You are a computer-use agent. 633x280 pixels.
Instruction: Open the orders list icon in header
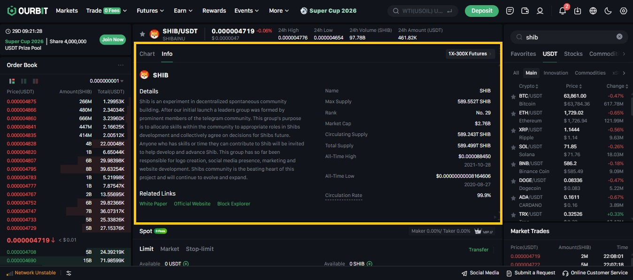click(x=510, y=10)
